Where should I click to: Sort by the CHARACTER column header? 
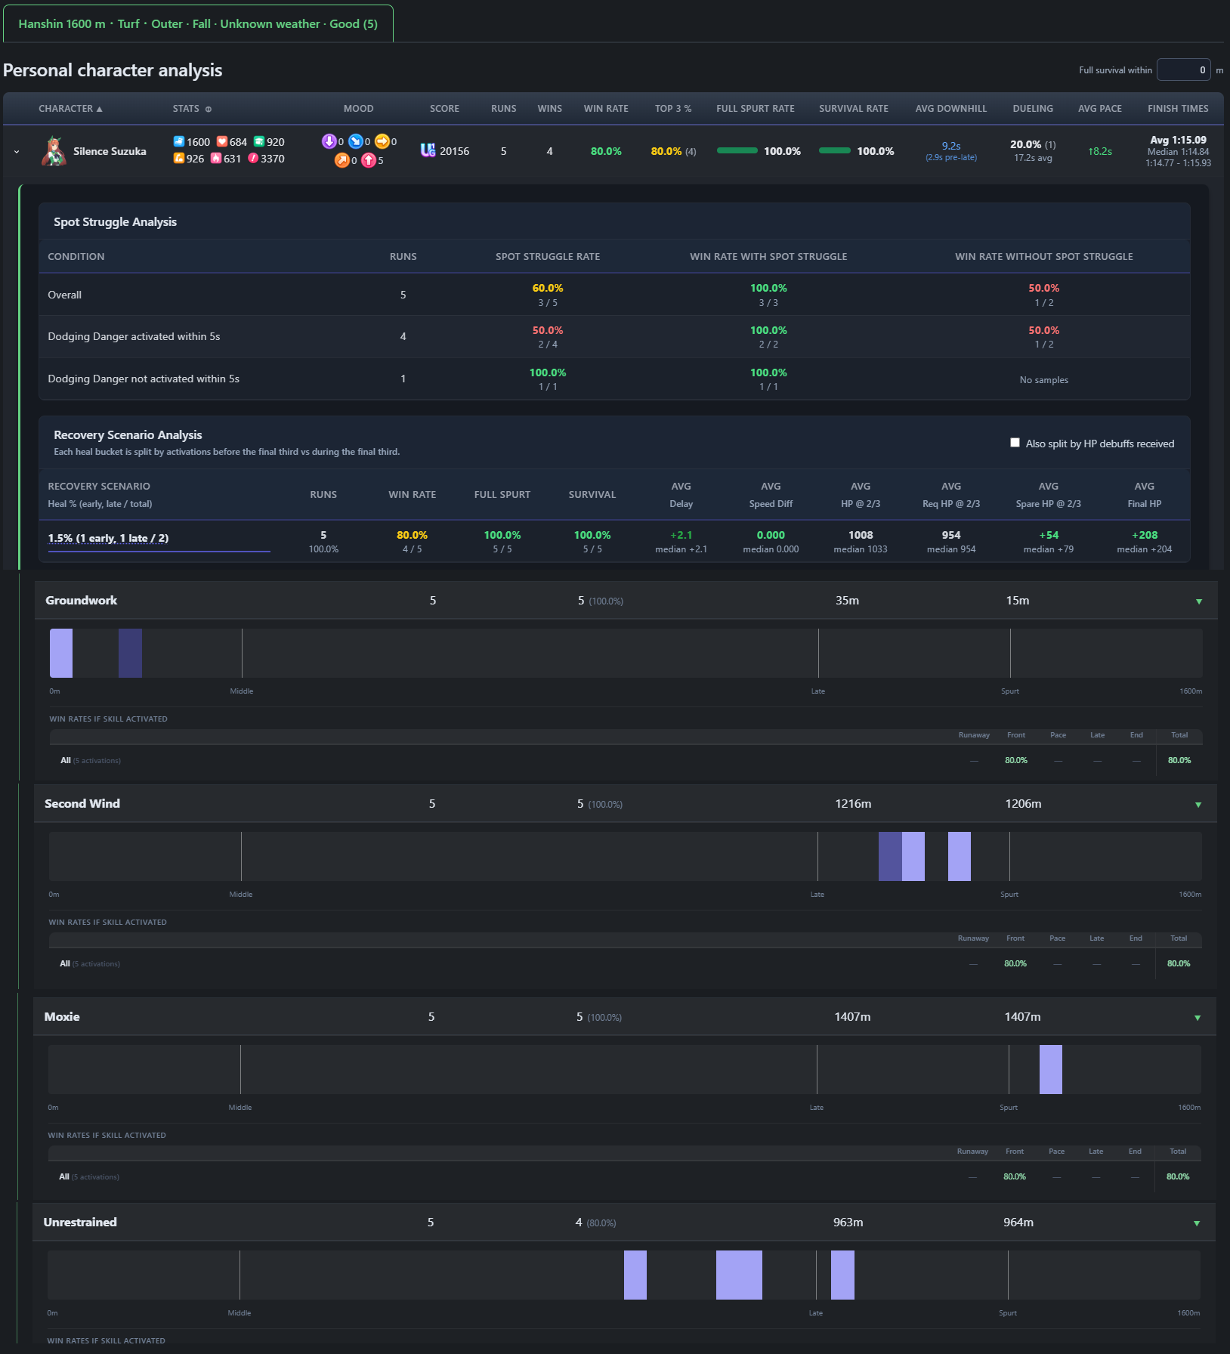click(x=70, y=109)
